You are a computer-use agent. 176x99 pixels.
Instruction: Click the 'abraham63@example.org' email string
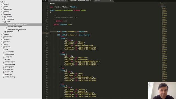(84, 93)
